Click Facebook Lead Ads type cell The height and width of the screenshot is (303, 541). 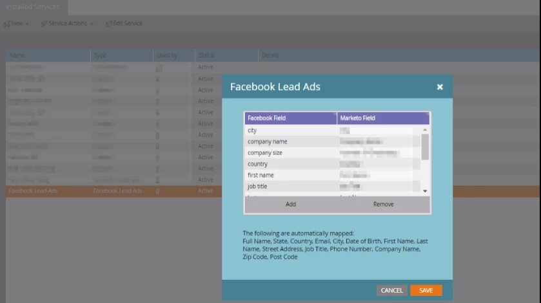click(117, 191)
